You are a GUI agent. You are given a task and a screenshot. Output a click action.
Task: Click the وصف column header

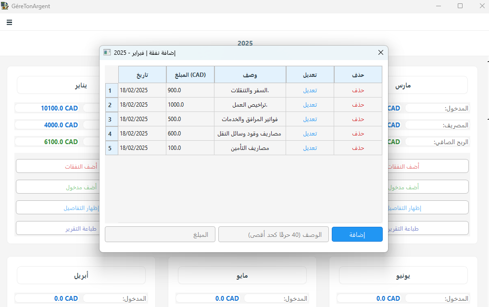point(250,75)
